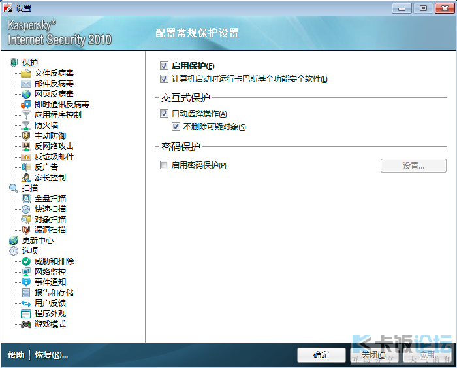Click the 漏洞扫描 icon
The height and width of the screenshot is (368, 457).
click(26, 230)
